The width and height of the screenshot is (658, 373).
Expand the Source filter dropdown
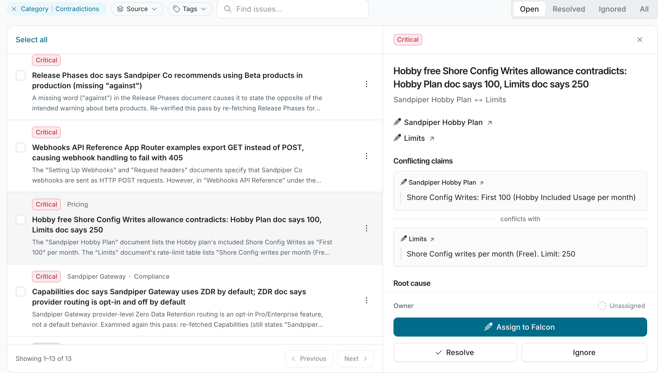coord(137,9)
